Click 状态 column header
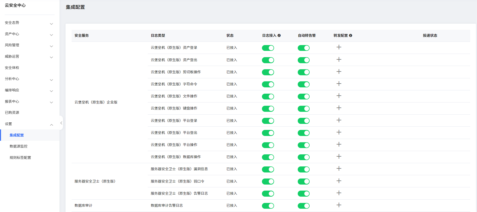The width and height of the screenshot is (477, 212). click(x=230, y=36)
